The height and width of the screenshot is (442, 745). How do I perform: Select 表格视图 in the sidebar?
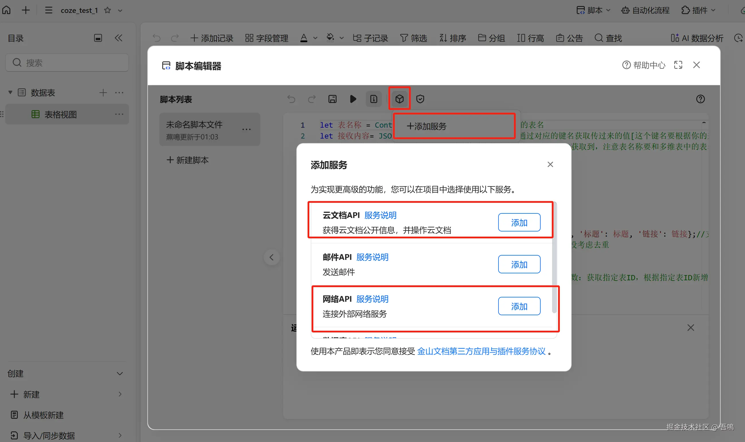click(60, 114)
